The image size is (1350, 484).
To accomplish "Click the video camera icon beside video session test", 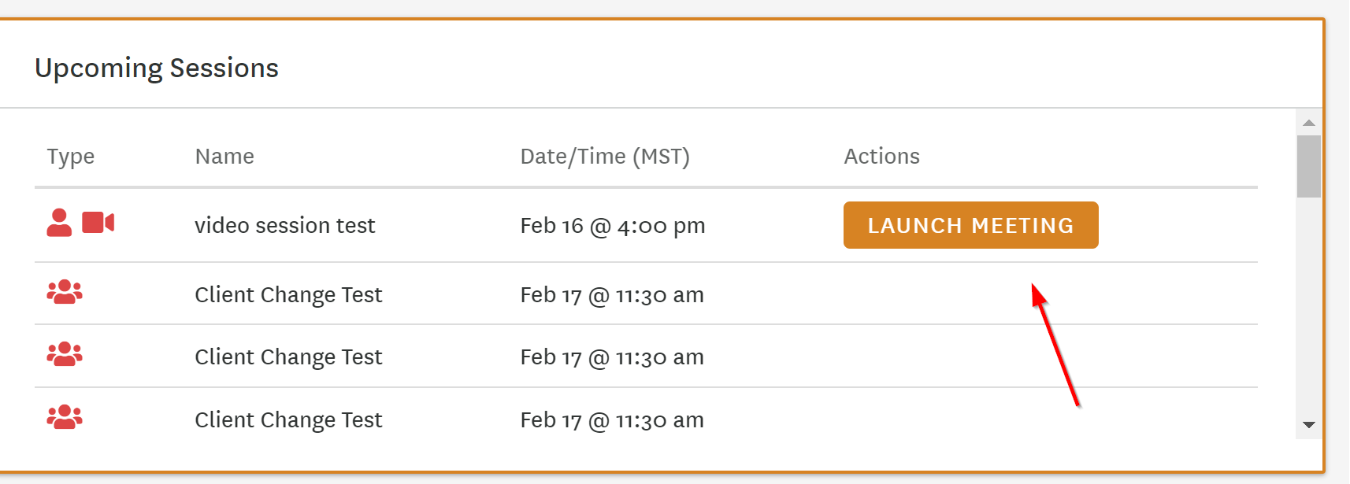I will 98,223.
